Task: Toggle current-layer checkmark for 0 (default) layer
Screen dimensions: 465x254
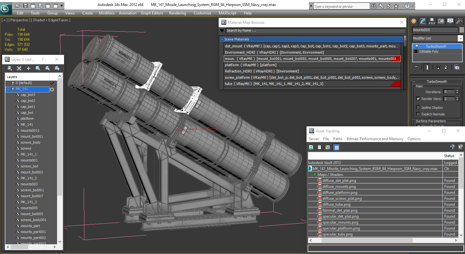Action: tap(52, 83)
